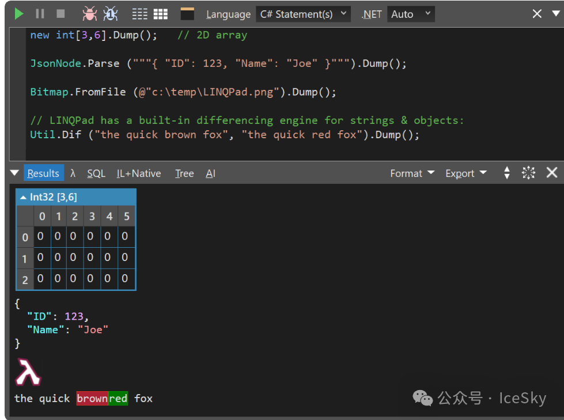Open the lambda results tab
Viewport: 564px width, 420px height.
[x=73, y=173]
